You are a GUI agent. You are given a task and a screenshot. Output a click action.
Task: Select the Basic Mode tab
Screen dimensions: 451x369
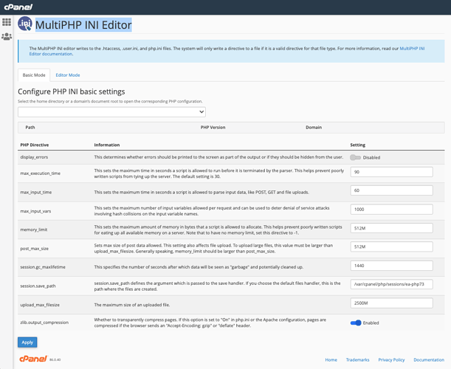[x=34, y=75]
